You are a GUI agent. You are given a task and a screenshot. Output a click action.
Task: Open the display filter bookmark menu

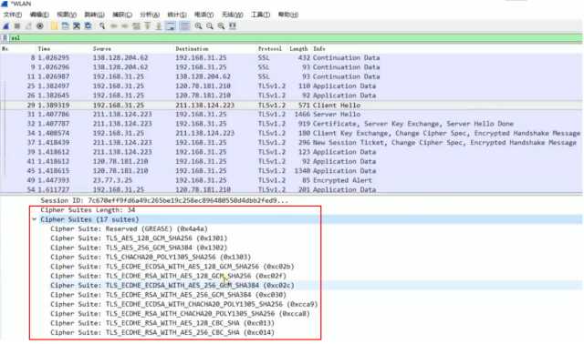(5, 38)
